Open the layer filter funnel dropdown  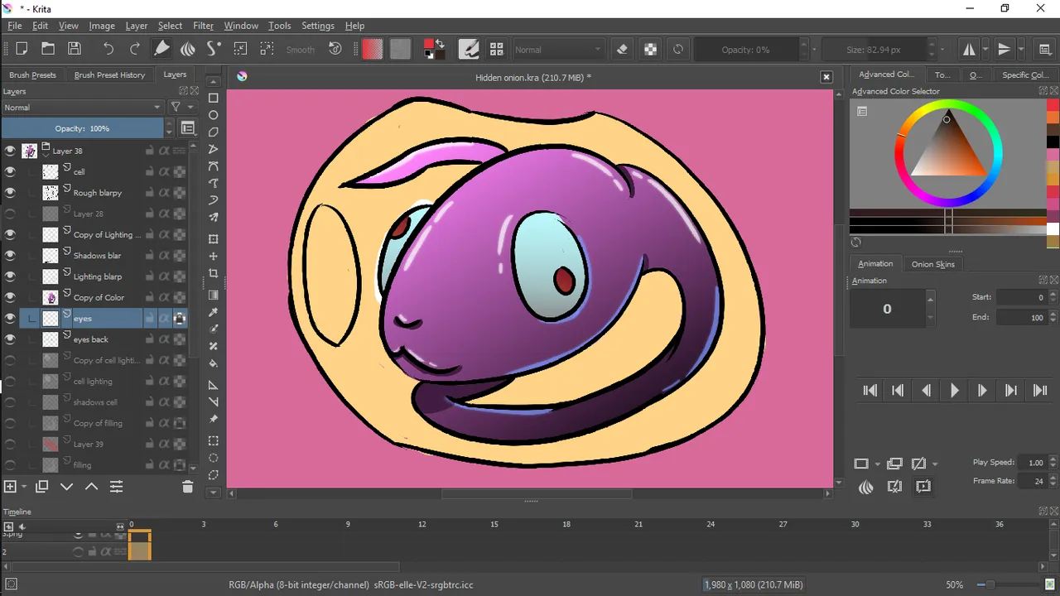pos(181,107)
